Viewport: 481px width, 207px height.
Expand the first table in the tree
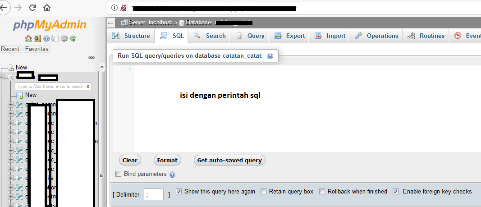[11, 105]
